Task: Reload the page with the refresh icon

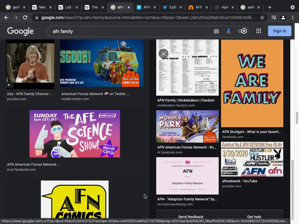Action: (x=25, y=17)
